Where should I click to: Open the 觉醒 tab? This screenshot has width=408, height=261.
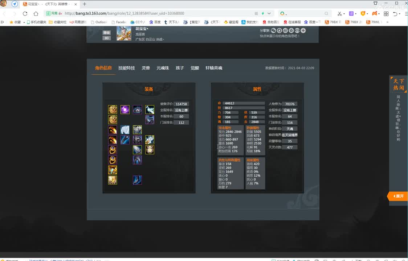pos(195,68)
